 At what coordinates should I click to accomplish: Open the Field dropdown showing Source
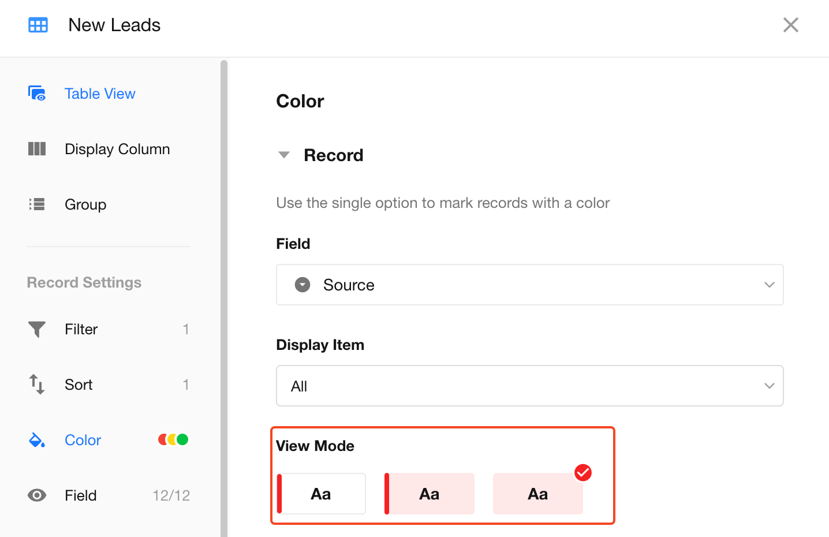529,285
